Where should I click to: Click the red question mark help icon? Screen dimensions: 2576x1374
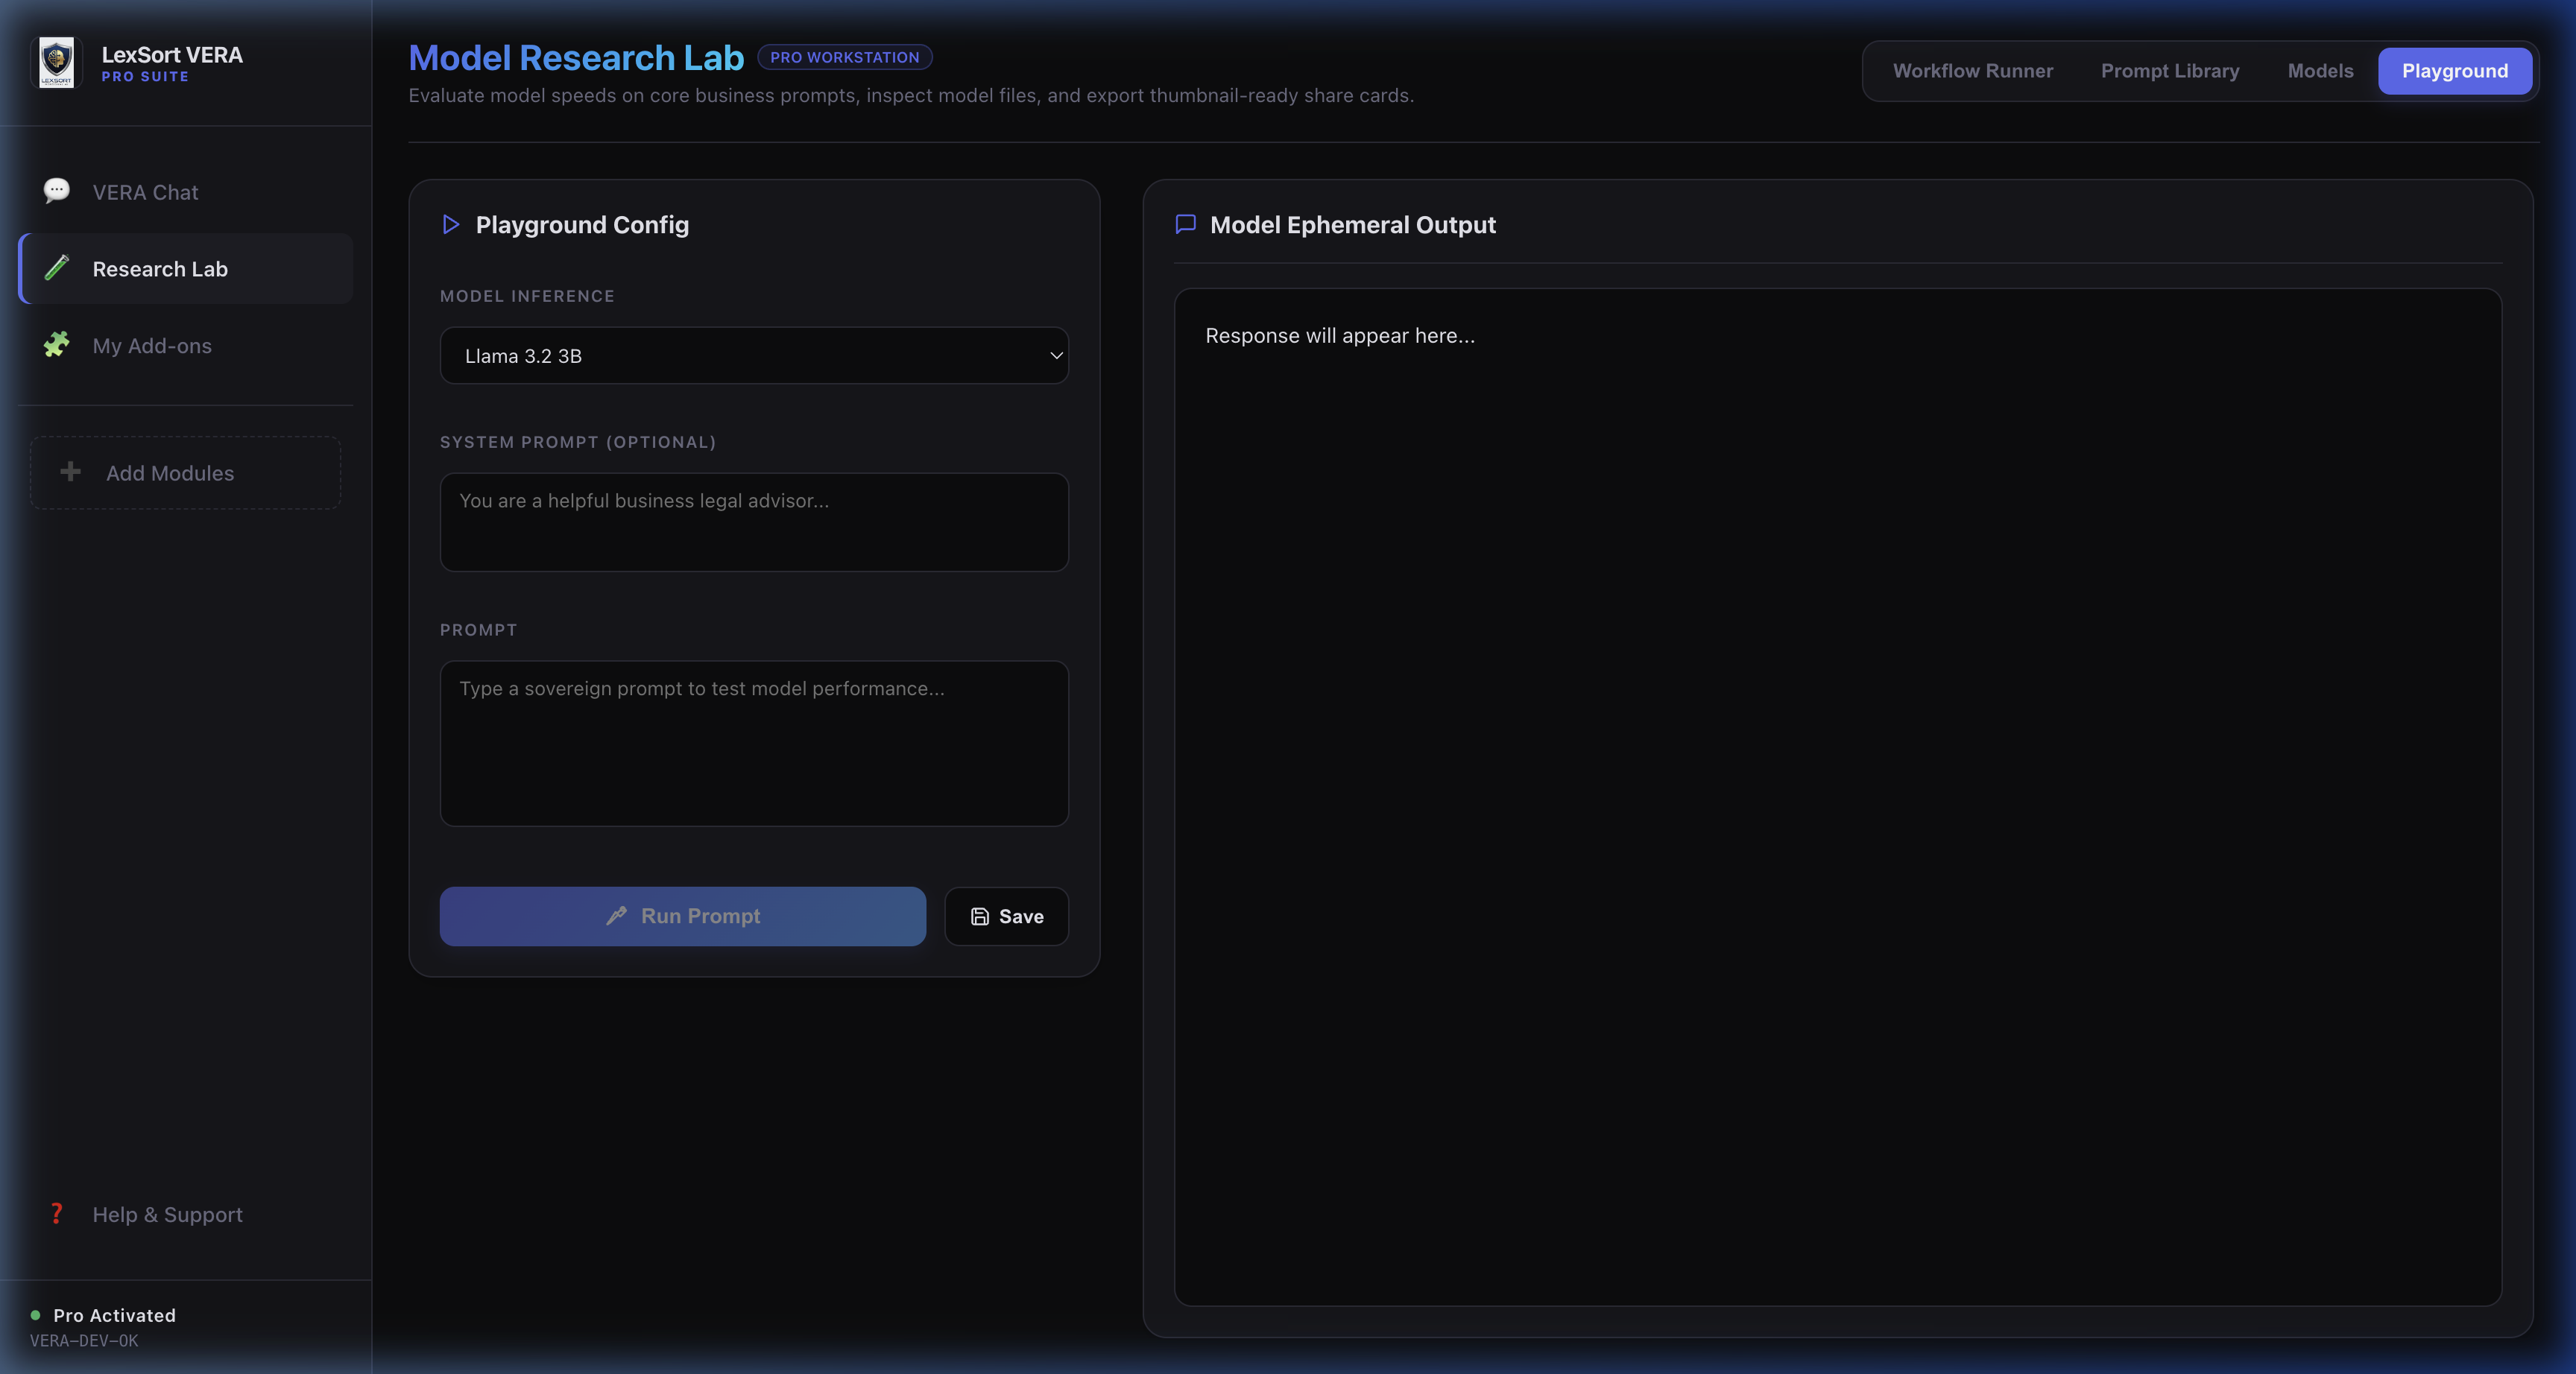click(x=57, y=1214)
